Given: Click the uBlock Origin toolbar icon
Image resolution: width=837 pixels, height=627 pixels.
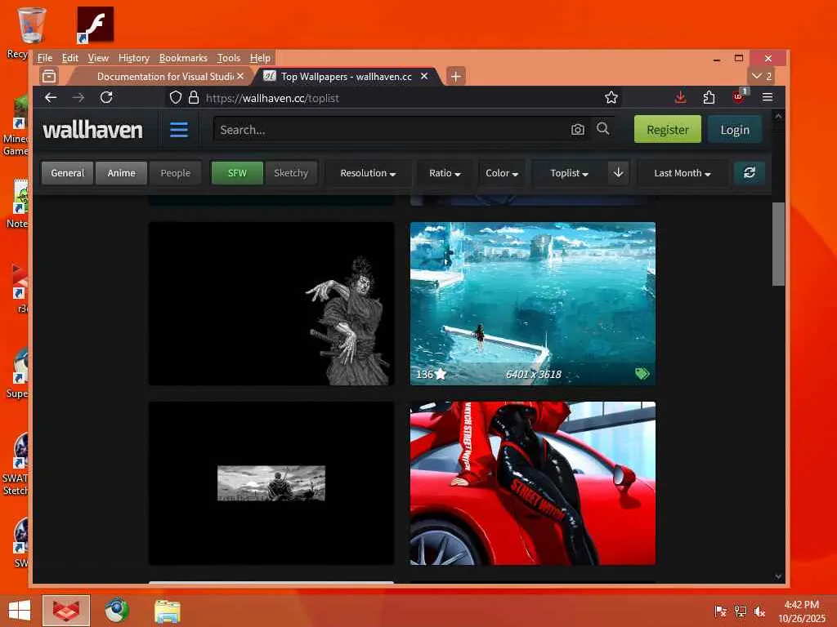Looking at the screenshot, I should (739, 97).
